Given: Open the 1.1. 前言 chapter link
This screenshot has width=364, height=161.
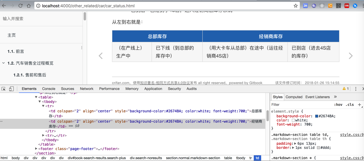Looking at the screenshot, I should click(x=16, y=51).
